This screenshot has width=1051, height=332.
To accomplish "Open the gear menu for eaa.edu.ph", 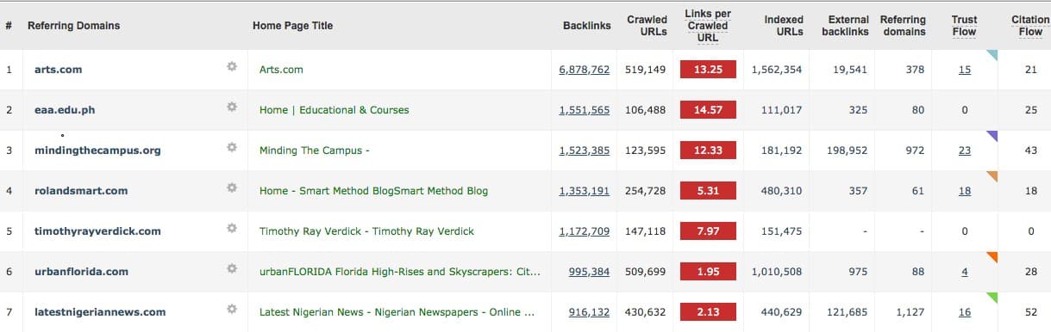I will tap(232, 108).
